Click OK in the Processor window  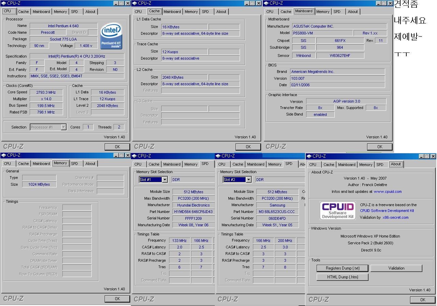click(x=117, y=147)
